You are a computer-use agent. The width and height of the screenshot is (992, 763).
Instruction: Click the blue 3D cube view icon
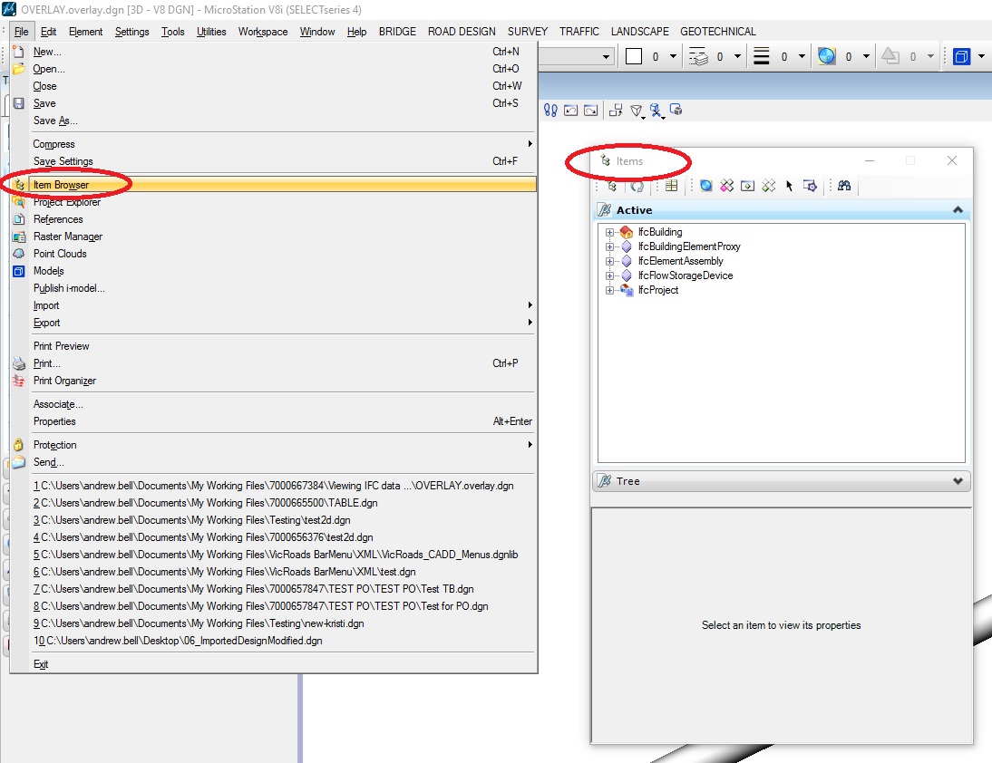point(962,56)
